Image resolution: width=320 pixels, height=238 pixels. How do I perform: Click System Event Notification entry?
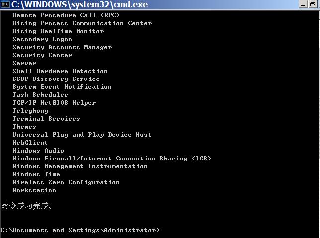[x=62, y=87]
